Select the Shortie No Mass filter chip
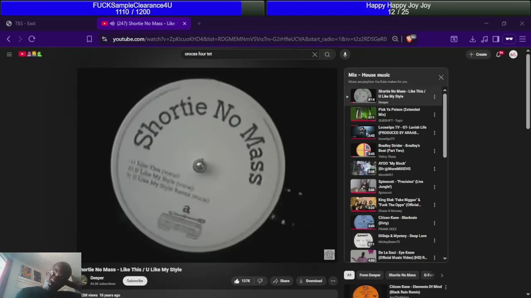Image resolution: width=531 pixels, height=298 pixels. (x=402, y=275)
